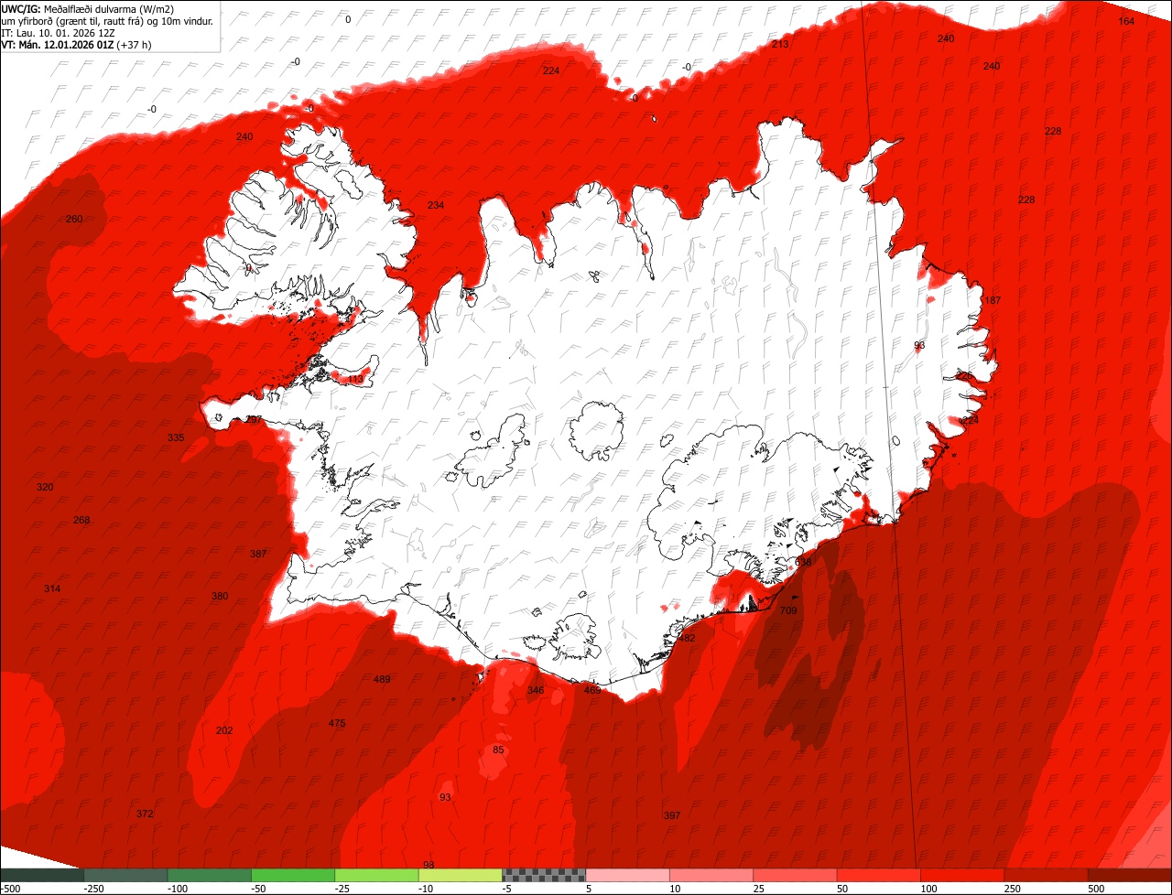This screenshot has width=1172, height=895.
Task: Select the pink swatch from 10 to 25
Action: pyautogui.click(x=711, y=875)
